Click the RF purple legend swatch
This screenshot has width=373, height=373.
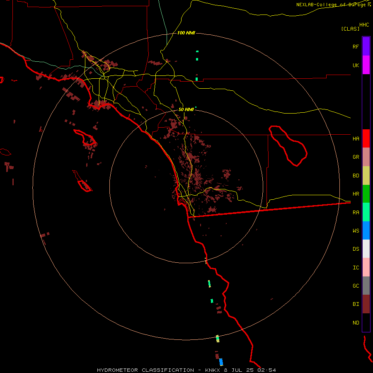pyautogui.click(x=366, y=46)
